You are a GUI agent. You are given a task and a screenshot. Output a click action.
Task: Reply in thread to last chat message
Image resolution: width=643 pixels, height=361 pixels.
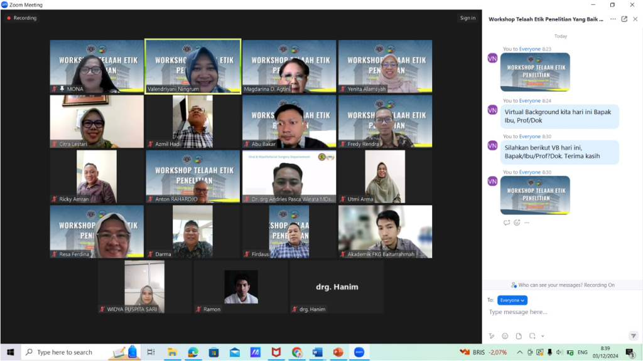tap(507, 222)
